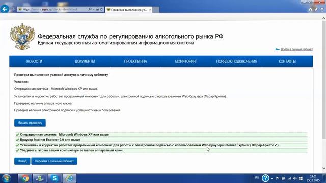Screen dimensions: 326x183
Task: Open Favorites star icon
Action: (x=316, y=9)
